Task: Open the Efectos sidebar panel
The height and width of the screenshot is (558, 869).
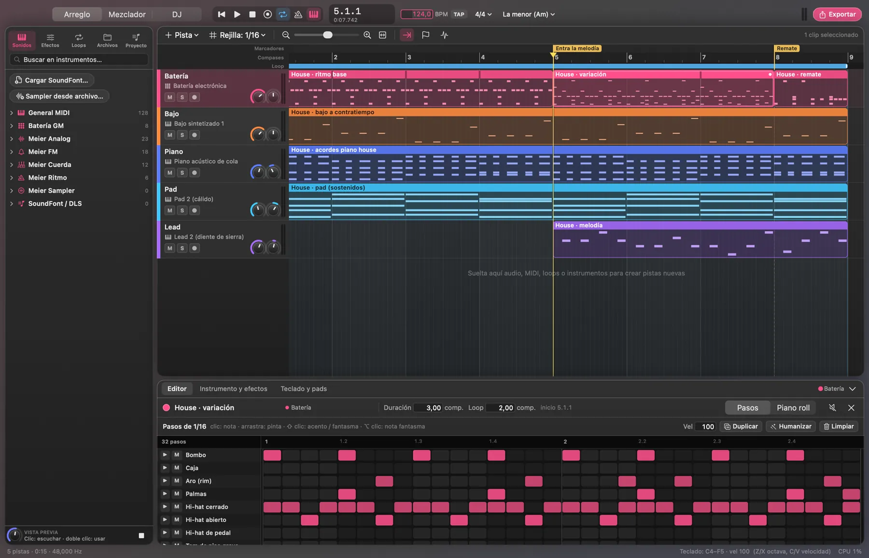Action: tap(50, 41)
